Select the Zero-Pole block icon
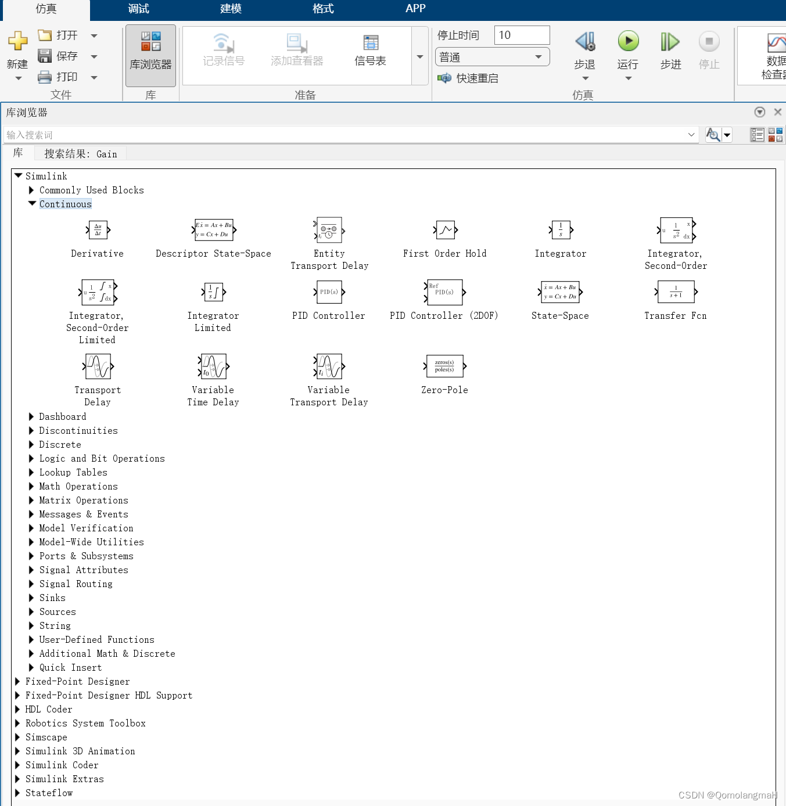 tap(445, 366)
